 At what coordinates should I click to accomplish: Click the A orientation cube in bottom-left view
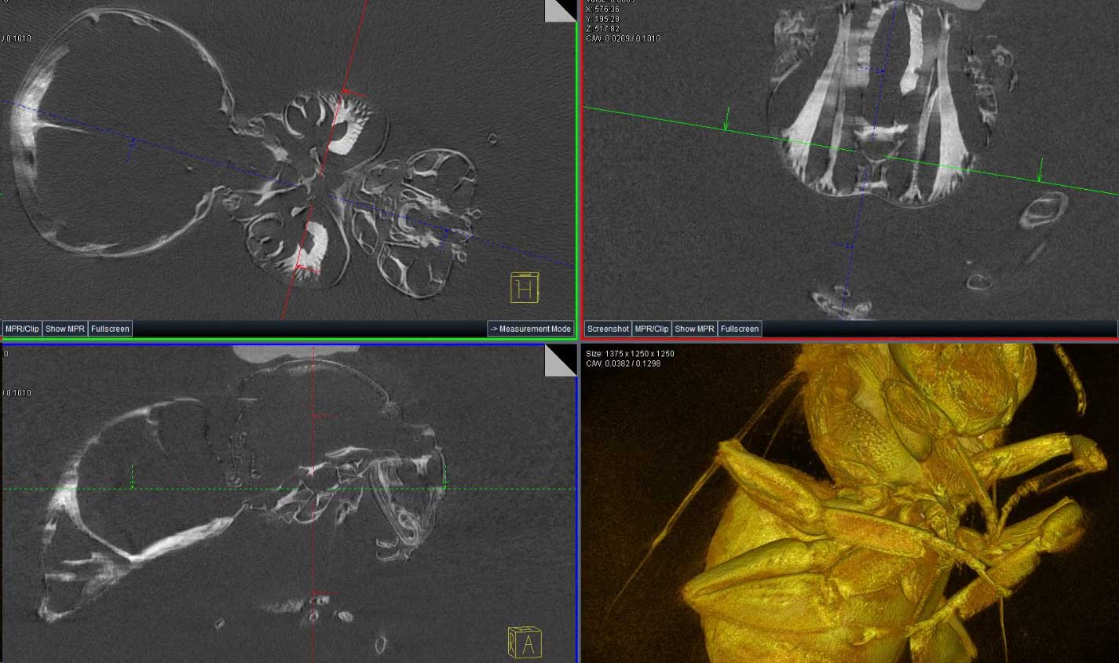(x=525, y=642)
